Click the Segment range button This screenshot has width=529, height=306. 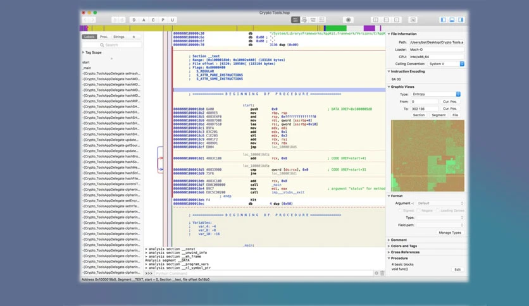(x=439, y=115)
